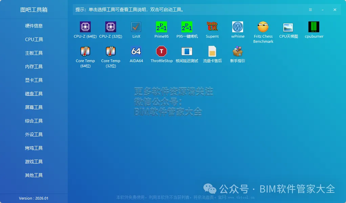The width and height of the screenshot is (346, 203).
Task: Switch to the 屏幕工具 category
Action: 34,107
